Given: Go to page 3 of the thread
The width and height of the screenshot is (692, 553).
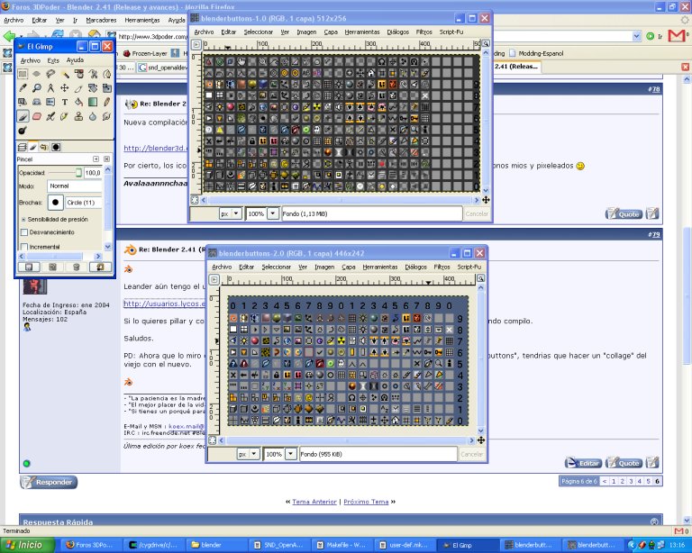Looking at the screenshot, I should pyautogui.click(x=631, y=481).
